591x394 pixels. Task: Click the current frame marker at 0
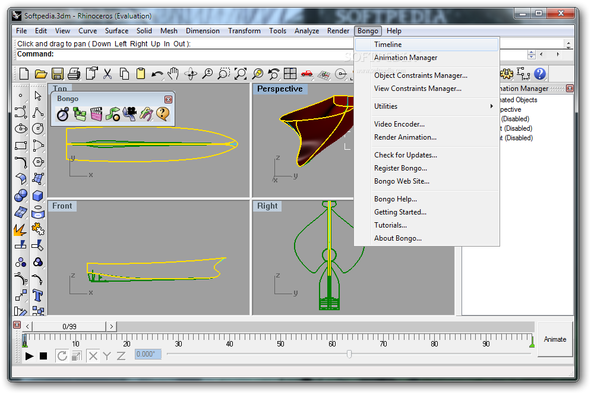tap(25, 341)
